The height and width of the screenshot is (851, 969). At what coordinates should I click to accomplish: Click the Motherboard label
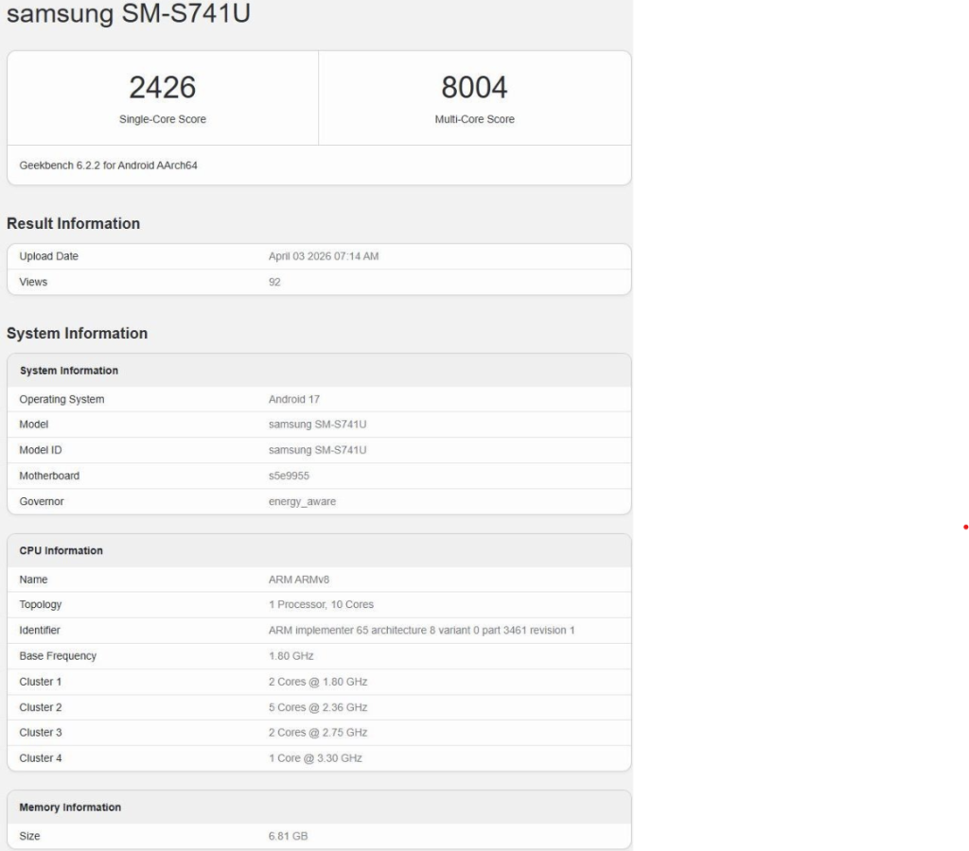(x=49, y=477)
